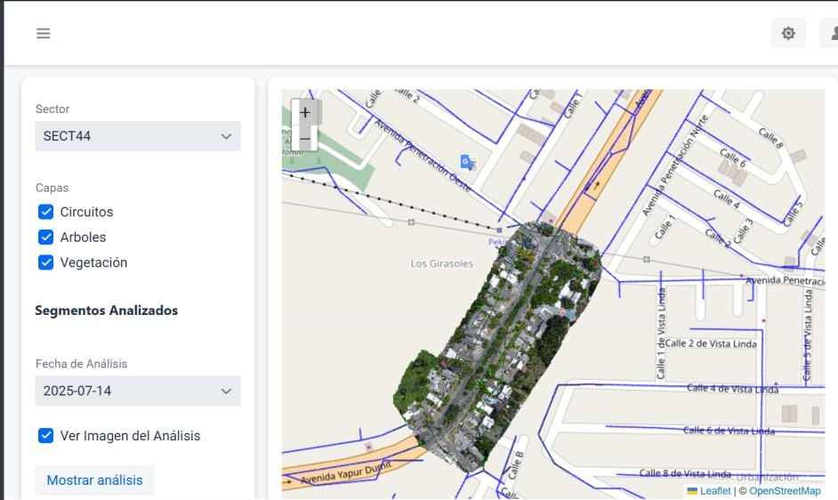Click the user profile icon
Image resolution: width=838 pixels, height=500 pixels.
click(x=832, y=34)
